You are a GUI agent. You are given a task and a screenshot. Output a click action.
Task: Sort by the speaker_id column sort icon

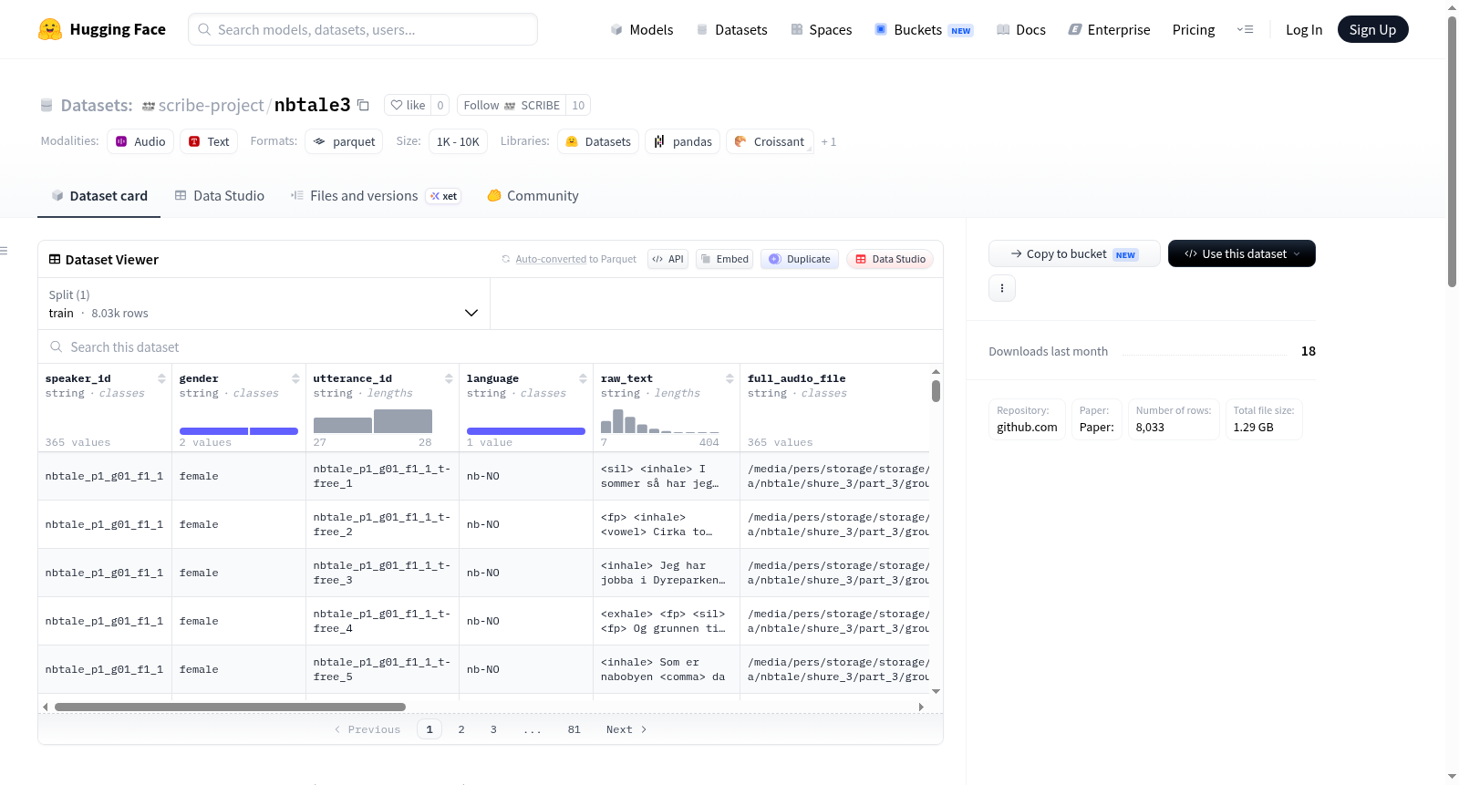click(161, 378)
